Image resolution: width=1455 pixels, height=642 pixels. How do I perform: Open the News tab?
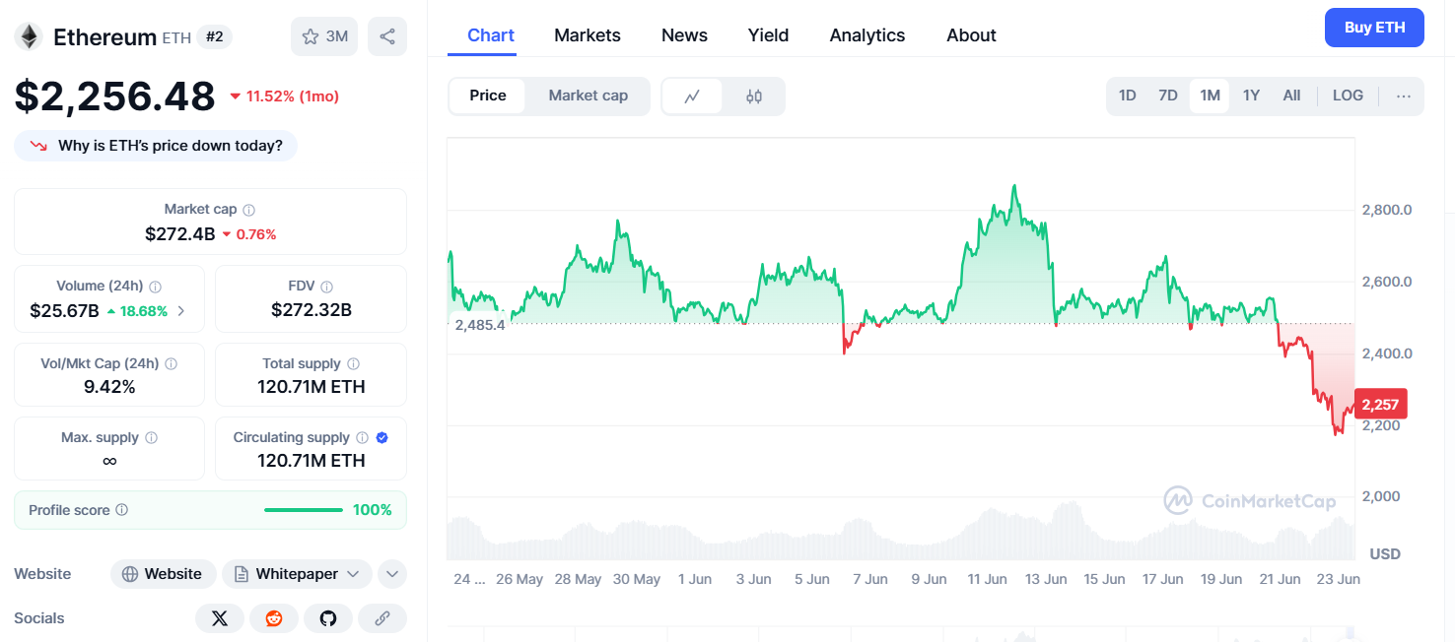684,35
